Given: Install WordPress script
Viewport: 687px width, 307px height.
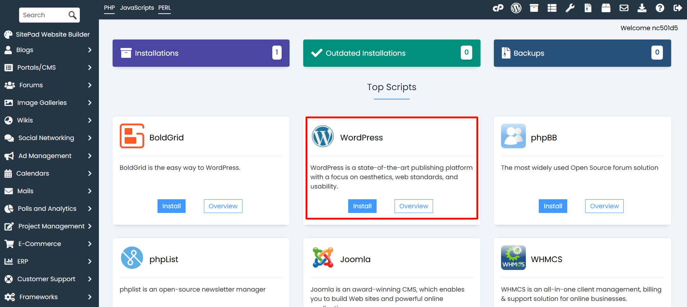Looking at the screenshot, I should 362,206.
